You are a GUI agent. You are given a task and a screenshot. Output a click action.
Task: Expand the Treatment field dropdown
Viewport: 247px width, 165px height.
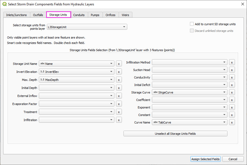[76, 112]
